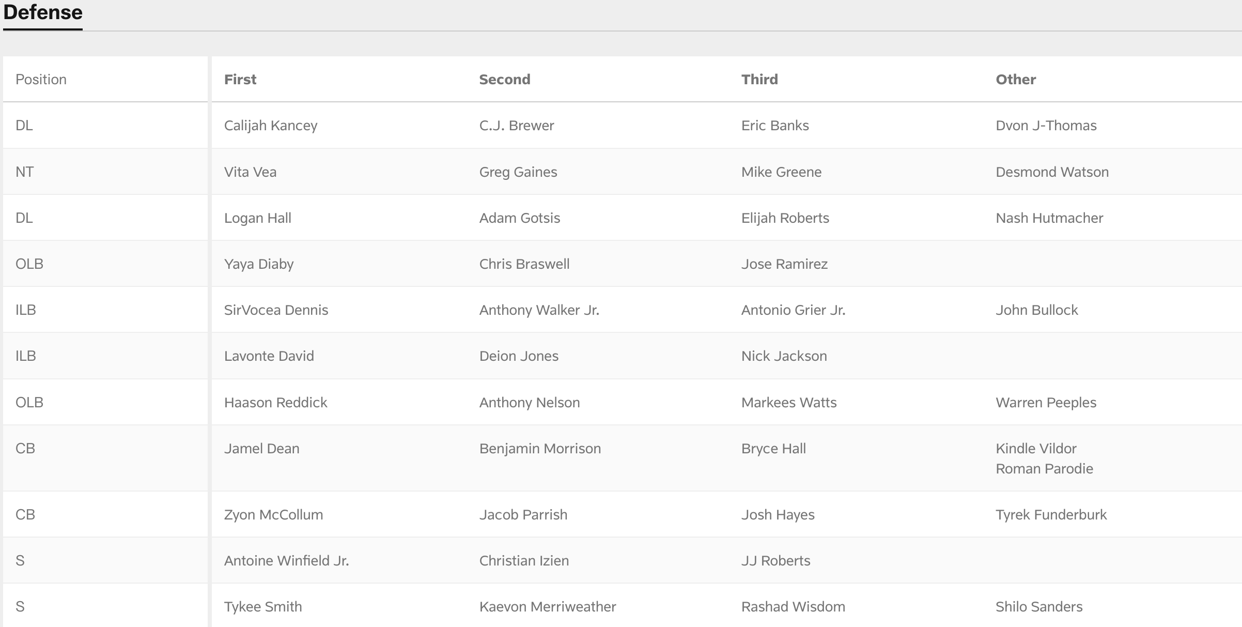The image size is (1242, 627).
Task: Open Benjamin Morrison's player page
Action: (539, 449)
